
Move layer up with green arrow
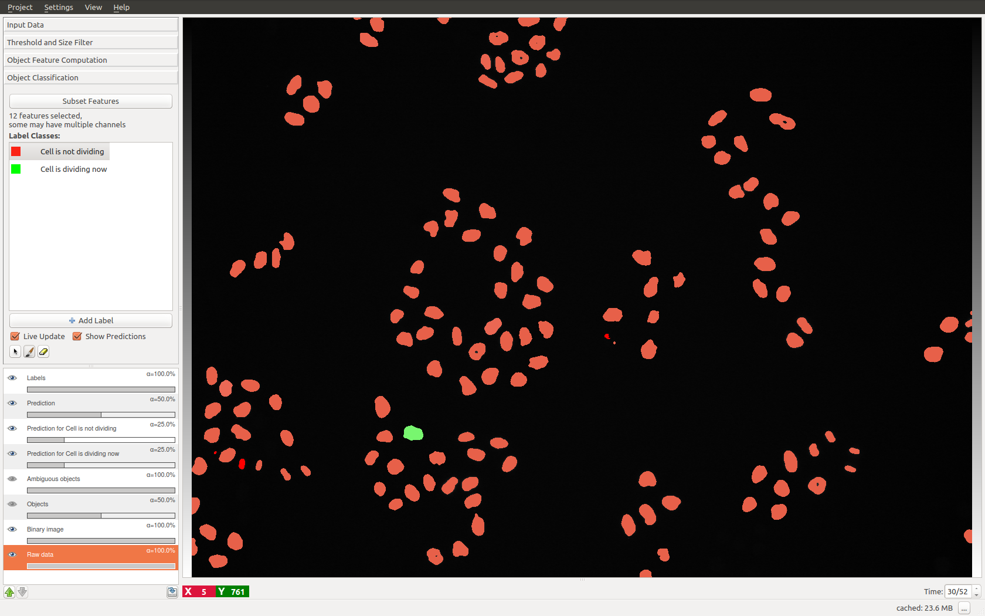click(9, 592)
